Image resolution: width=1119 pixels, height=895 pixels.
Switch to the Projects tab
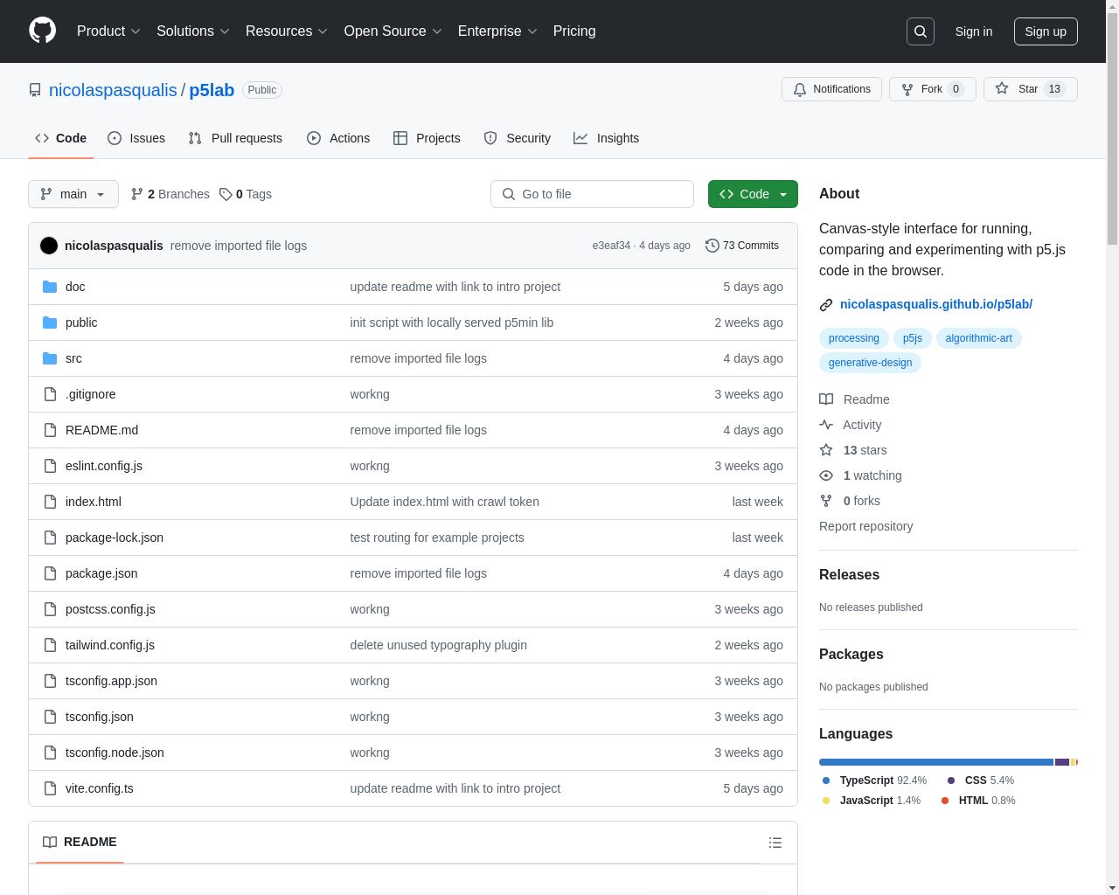427,138
